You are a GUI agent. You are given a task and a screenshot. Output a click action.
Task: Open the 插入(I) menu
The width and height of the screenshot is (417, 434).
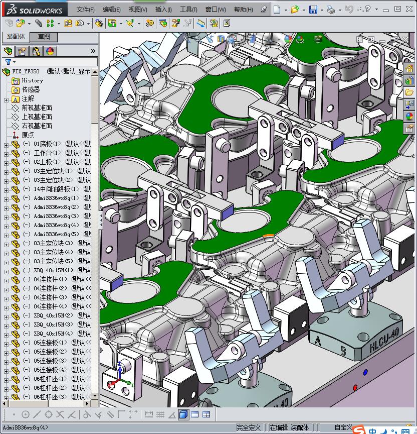click(163, 10)
